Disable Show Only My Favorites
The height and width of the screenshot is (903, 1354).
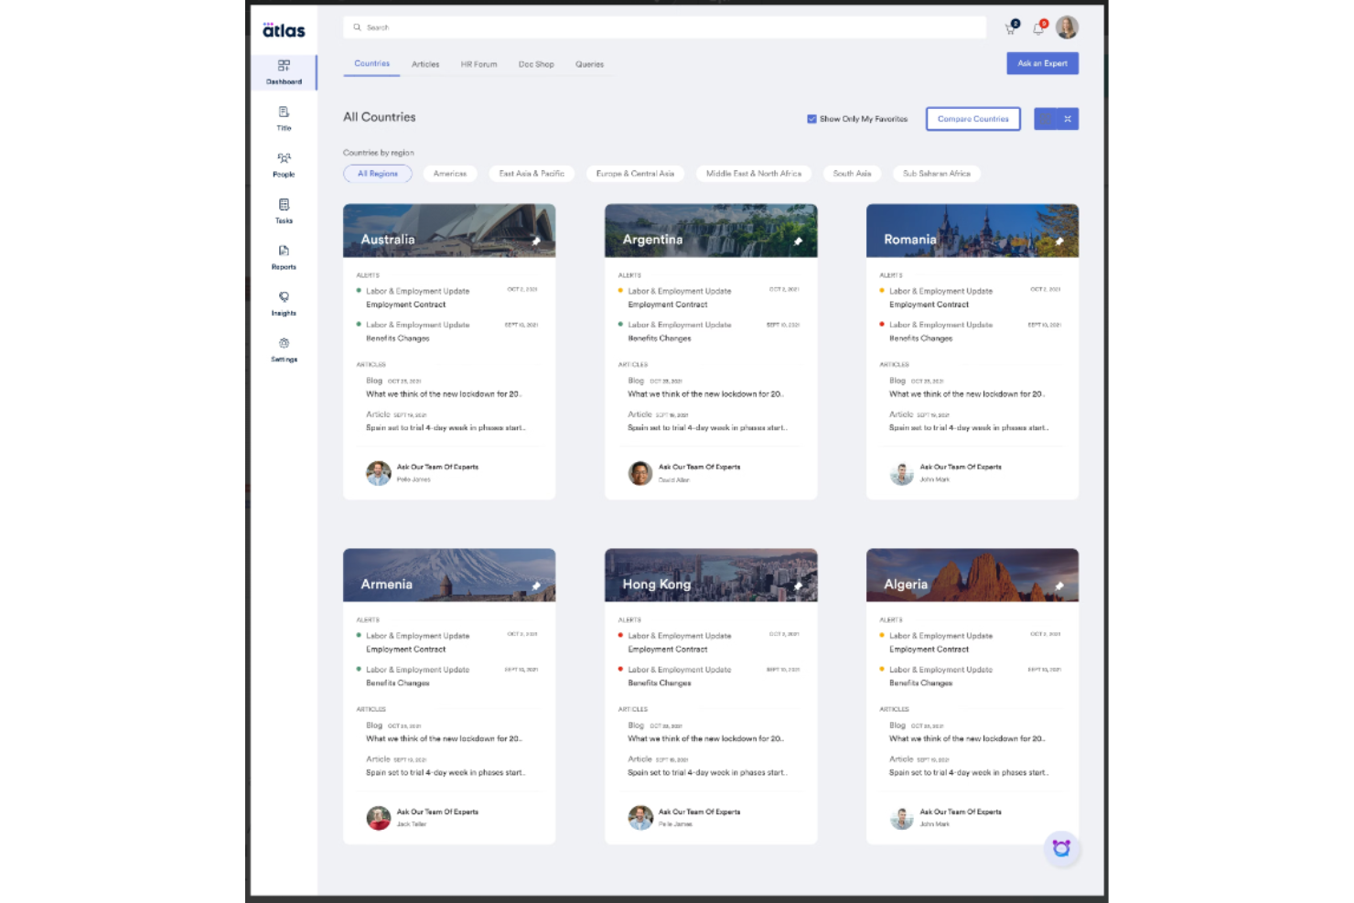pos(811,118)
